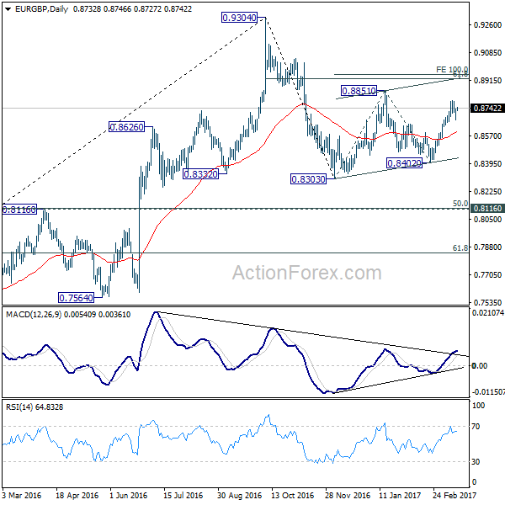Click the current price tag 0.87422
The width and height of the screenshot is (505, 505).
pyautogui.click(x=487, y=109)
